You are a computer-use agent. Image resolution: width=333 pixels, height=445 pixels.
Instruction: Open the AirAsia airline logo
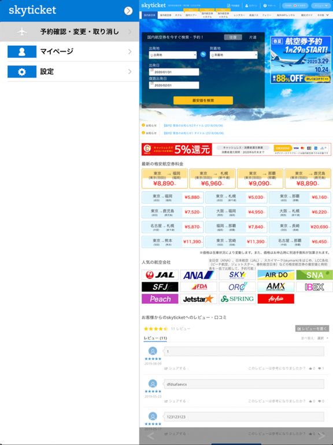[x=276, y=298]
